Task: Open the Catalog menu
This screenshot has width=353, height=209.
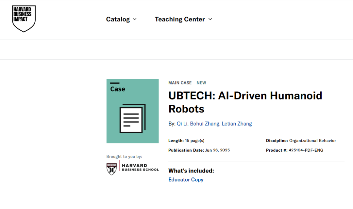Action: [118, 19]
